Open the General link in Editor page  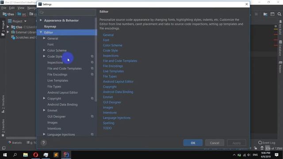[x=108, y=35]
